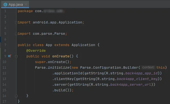Click the fold marker at line 5
This screenshot has width=170, height=104.
(x=16, y=34)
